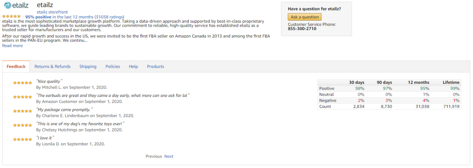The width and height of the screenshot is (473, 168).
Task: Click the Previous feedback page link
Action: click(x=154, y=156)
